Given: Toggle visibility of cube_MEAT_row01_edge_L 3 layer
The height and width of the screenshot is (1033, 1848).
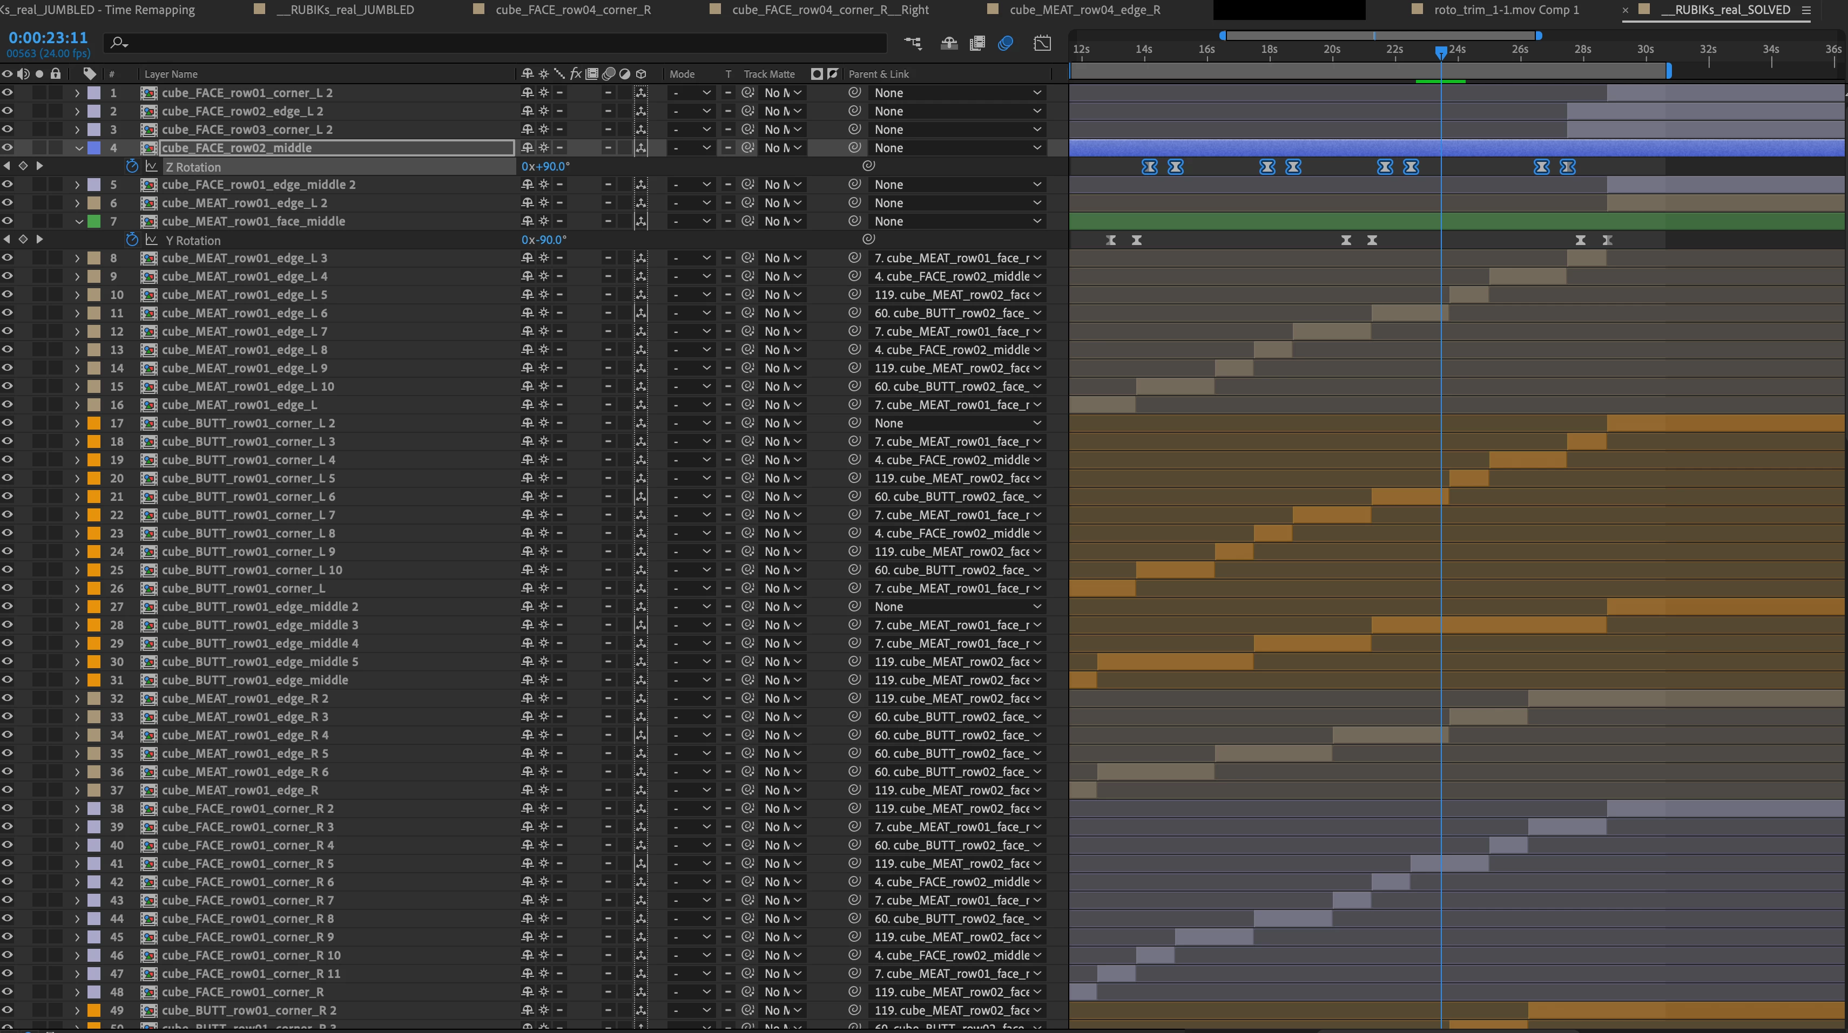Looking at the screenshot, I should click(x=7, y=258).
